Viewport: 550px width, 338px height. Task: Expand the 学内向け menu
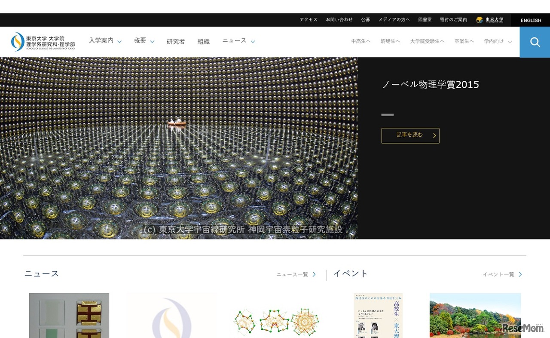495,42
